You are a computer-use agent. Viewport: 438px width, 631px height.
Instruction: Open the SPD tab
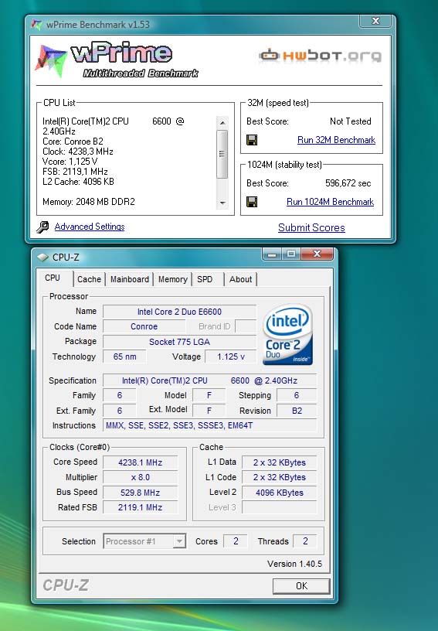pos(205,279)
